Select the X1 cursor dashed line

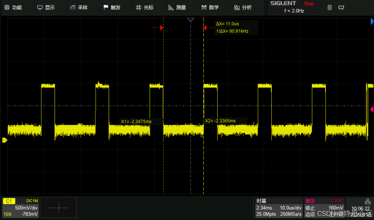coord(163,106)
